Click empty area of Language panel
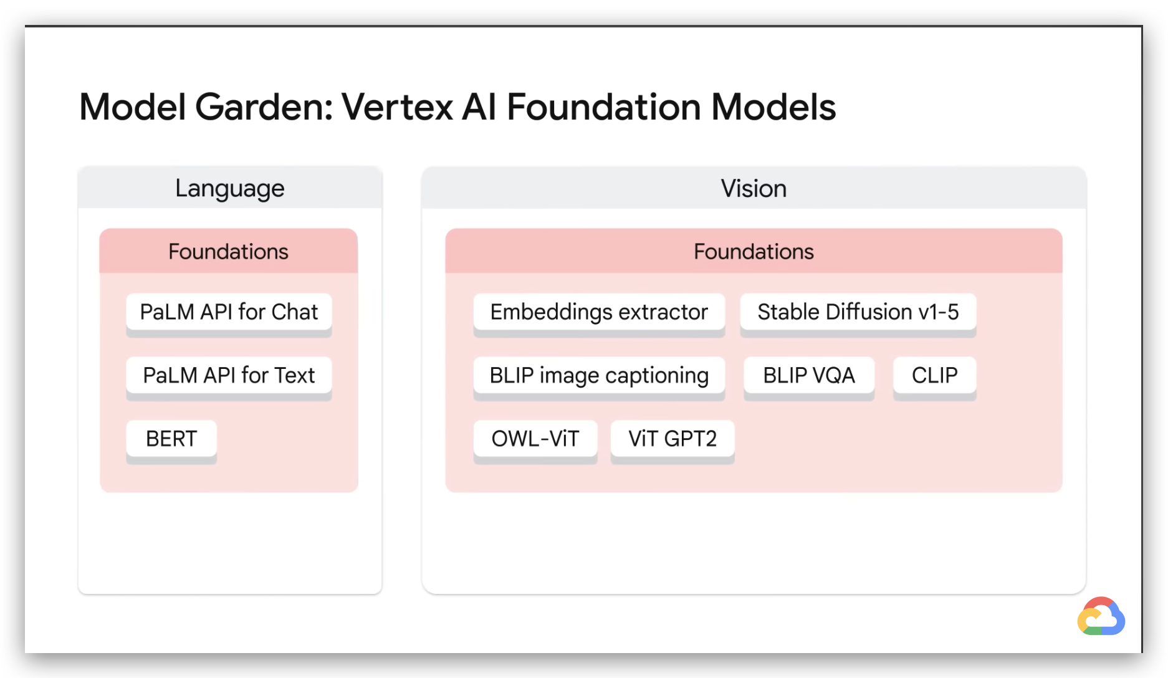 pyautogui.click(x=230, y=543)
